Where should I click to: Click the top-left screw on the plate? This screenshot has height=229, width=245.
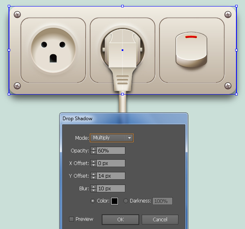[x=17, y=15]
